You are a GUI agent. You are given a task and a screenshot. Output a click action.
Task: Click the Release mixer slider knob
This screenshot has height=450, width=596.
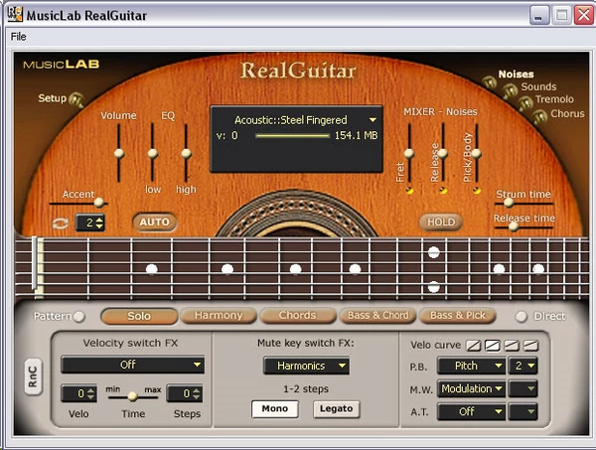(443, 154)
